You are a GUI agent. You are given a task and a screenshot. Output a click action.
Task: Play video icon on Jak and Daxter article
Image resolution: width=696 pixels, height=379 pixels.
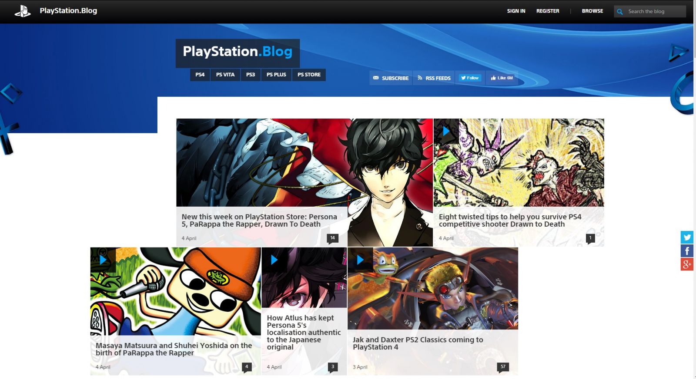pos(360,260)
